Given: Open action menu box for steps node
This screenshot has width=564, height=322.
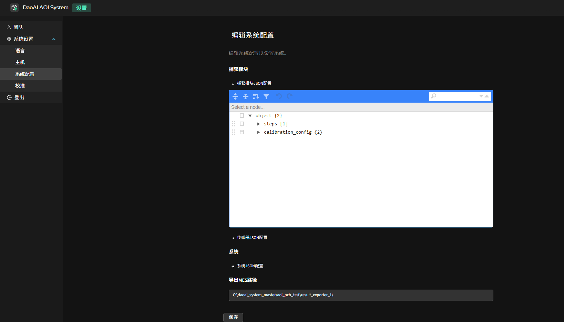Looking at the screenshot, I should tap(242, 124).
